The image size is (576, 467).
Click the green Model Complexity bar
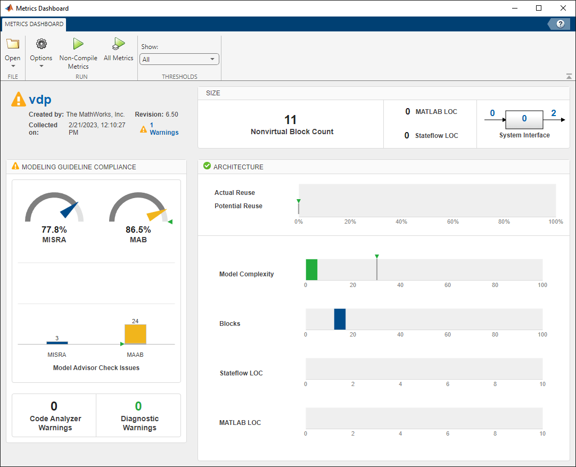pos(311,269)
